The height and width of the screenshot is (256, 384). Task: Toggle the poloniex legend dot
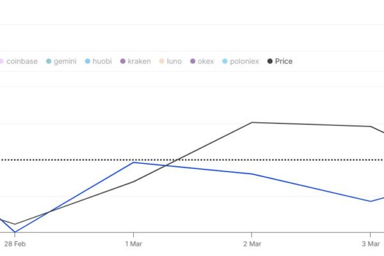tap(225, 61)
